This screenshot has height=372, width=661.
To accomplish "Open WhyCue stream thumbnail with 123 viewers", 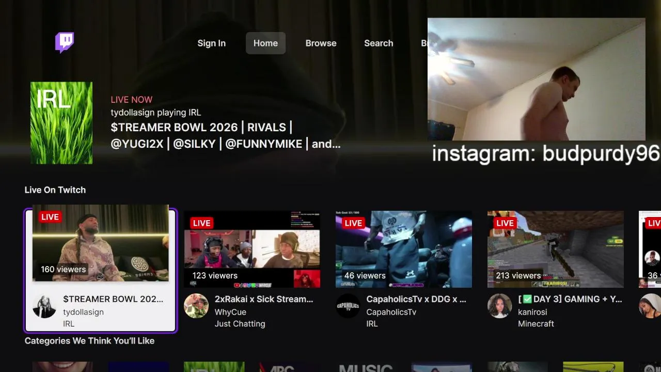I will point(252,249).
